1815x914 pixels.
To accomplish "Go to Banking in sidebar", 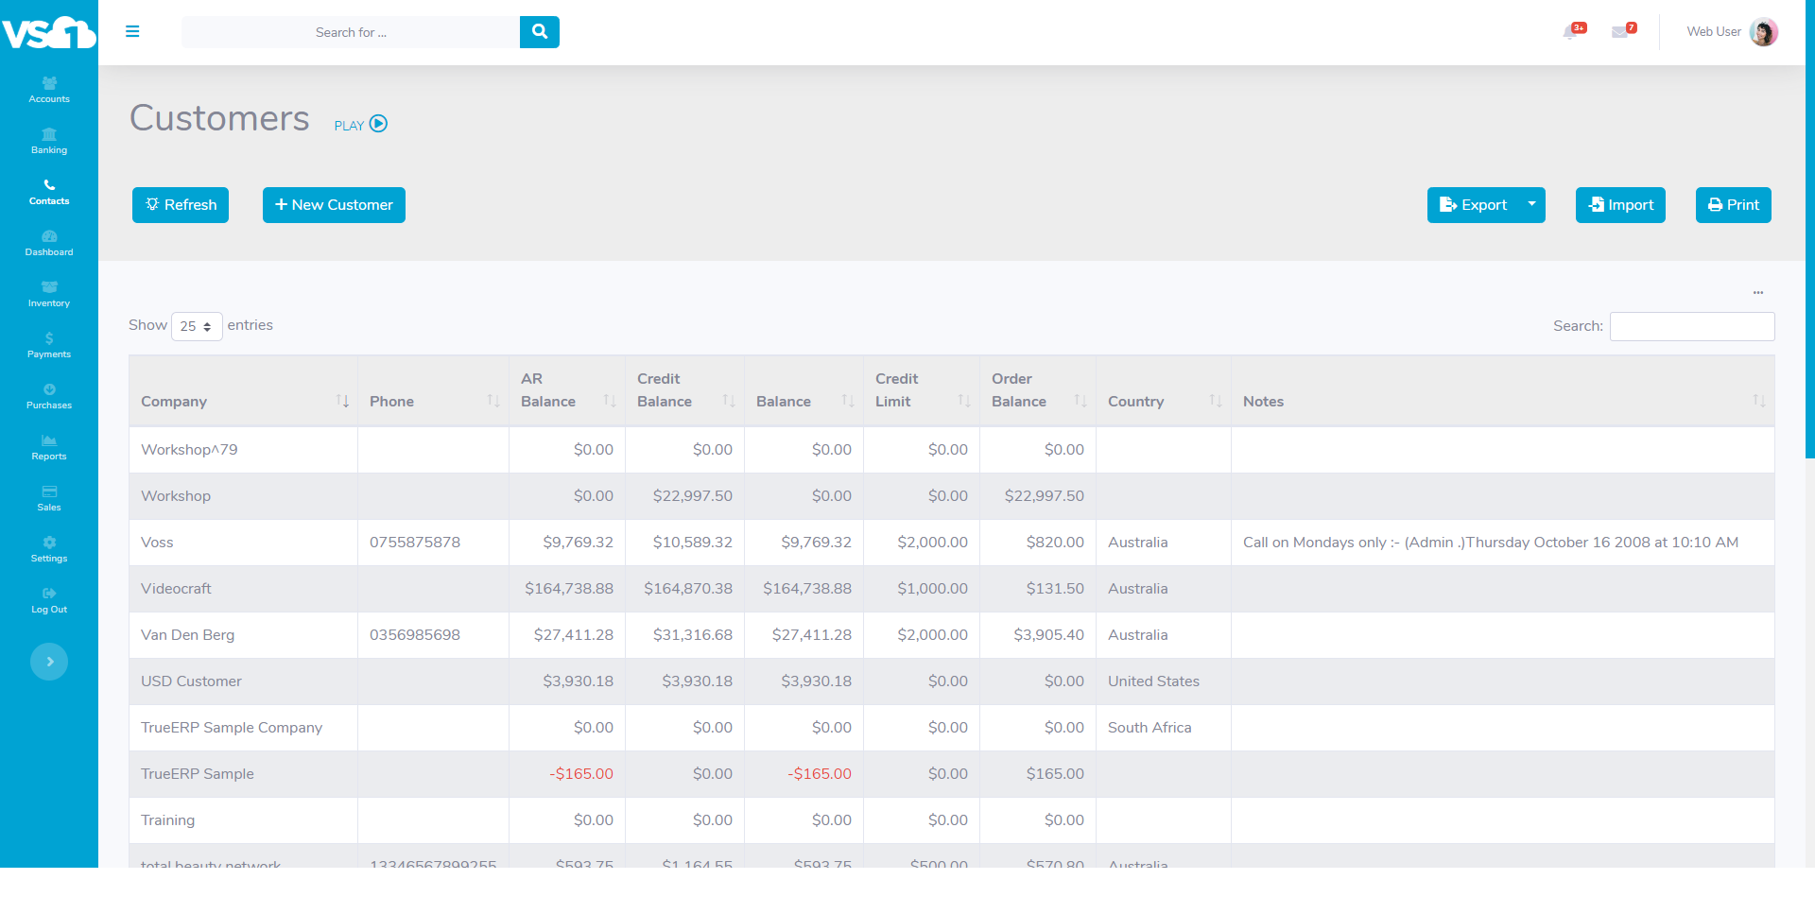I will pyautogui.click(x=49, y=140).
